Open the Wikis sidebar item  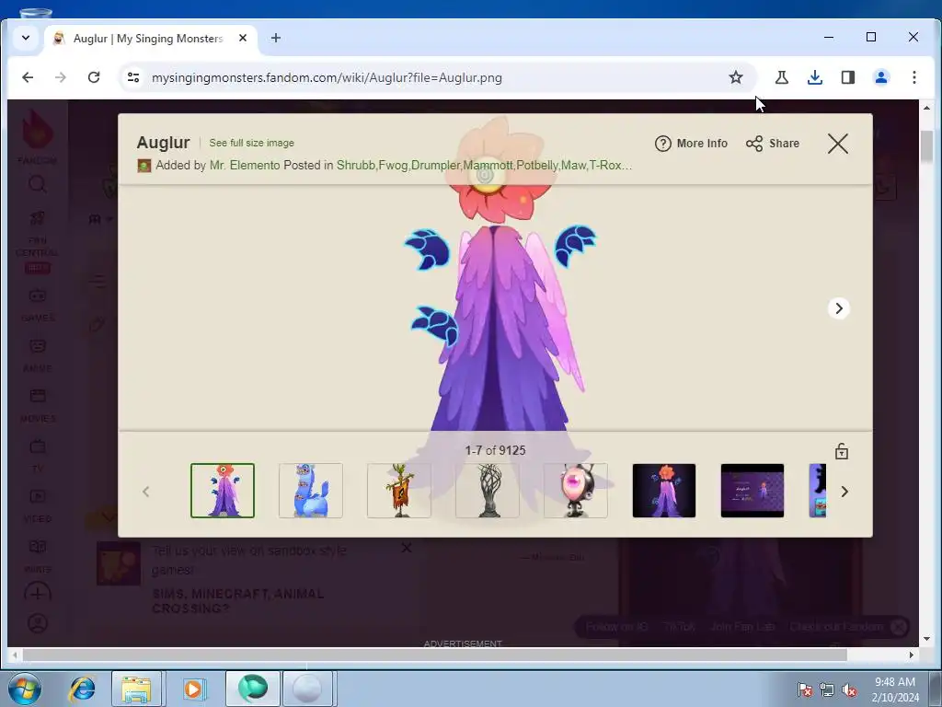pos(37,555)
